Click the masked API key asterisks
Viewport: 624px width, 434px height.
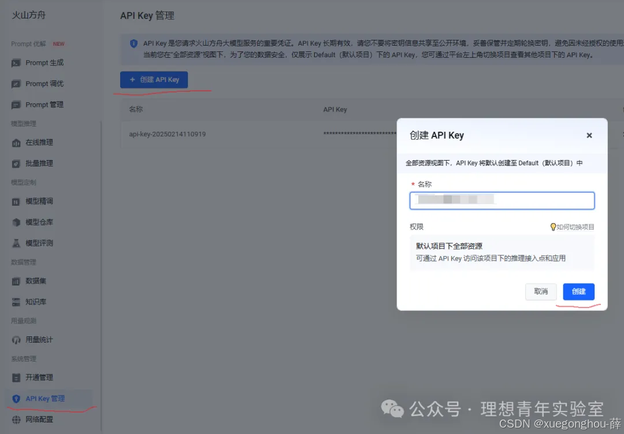pyautogui.click(x=360, y=134)
